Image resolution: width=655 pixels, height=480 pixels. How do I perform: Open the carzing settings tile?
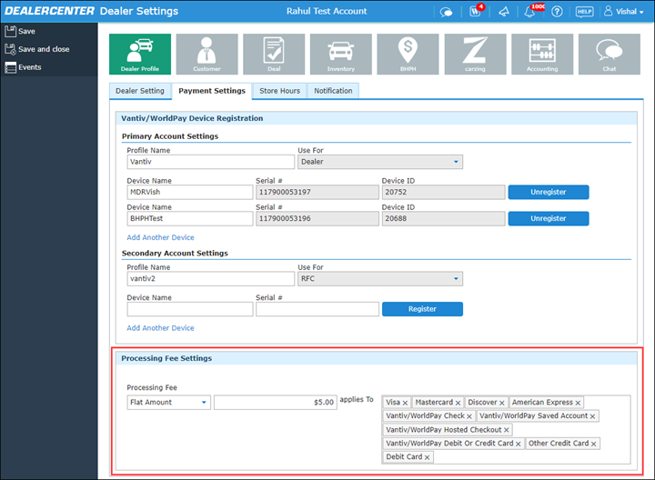click(476, 55)
